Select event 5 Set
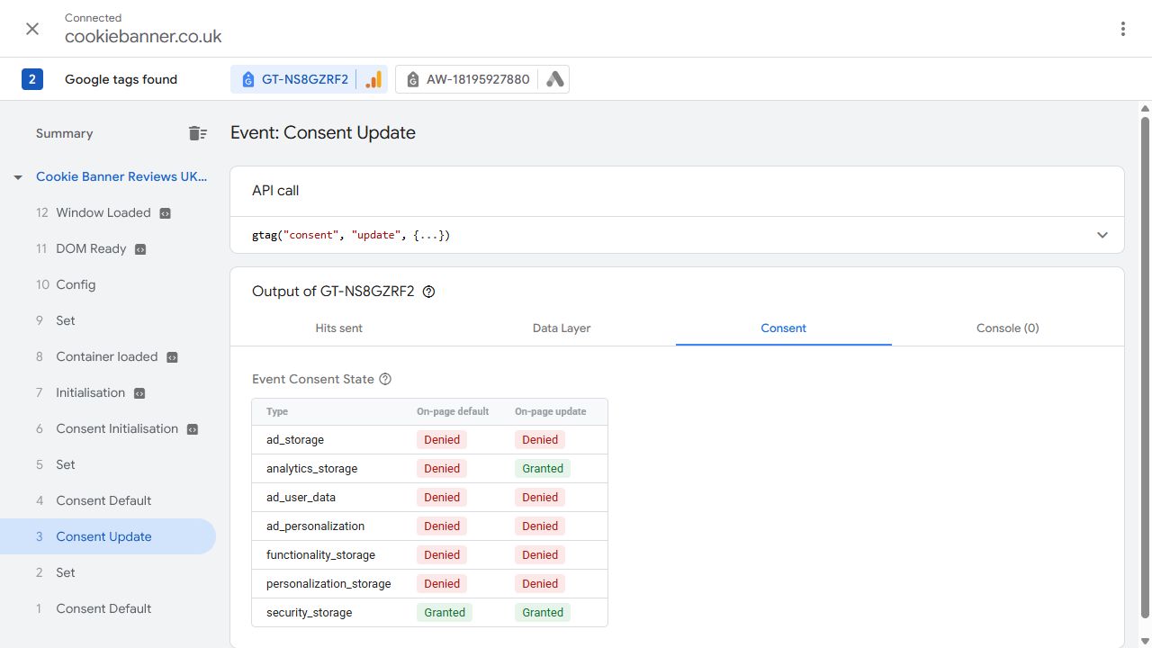Screen dimensions: 1152x648 click(x=108, y=464)
